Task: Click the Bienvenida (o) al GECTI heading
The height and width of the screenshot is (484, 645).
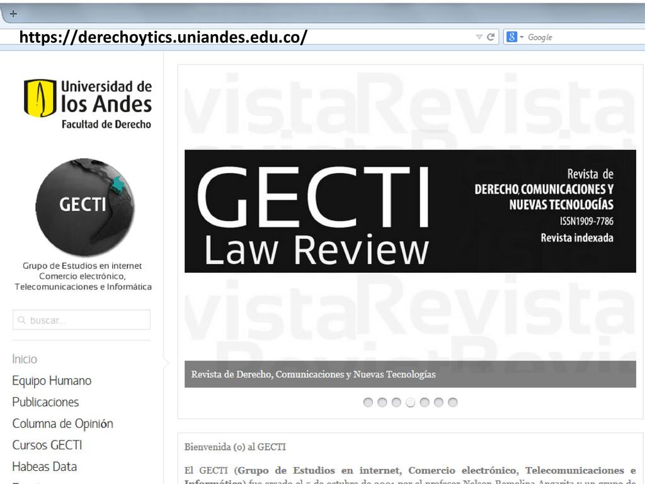Action: click(x=235, y=447)
